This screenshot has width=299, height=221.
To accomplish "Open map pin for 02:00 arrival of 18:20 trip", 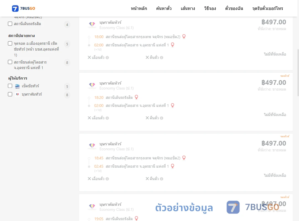I will pos(172,105).
